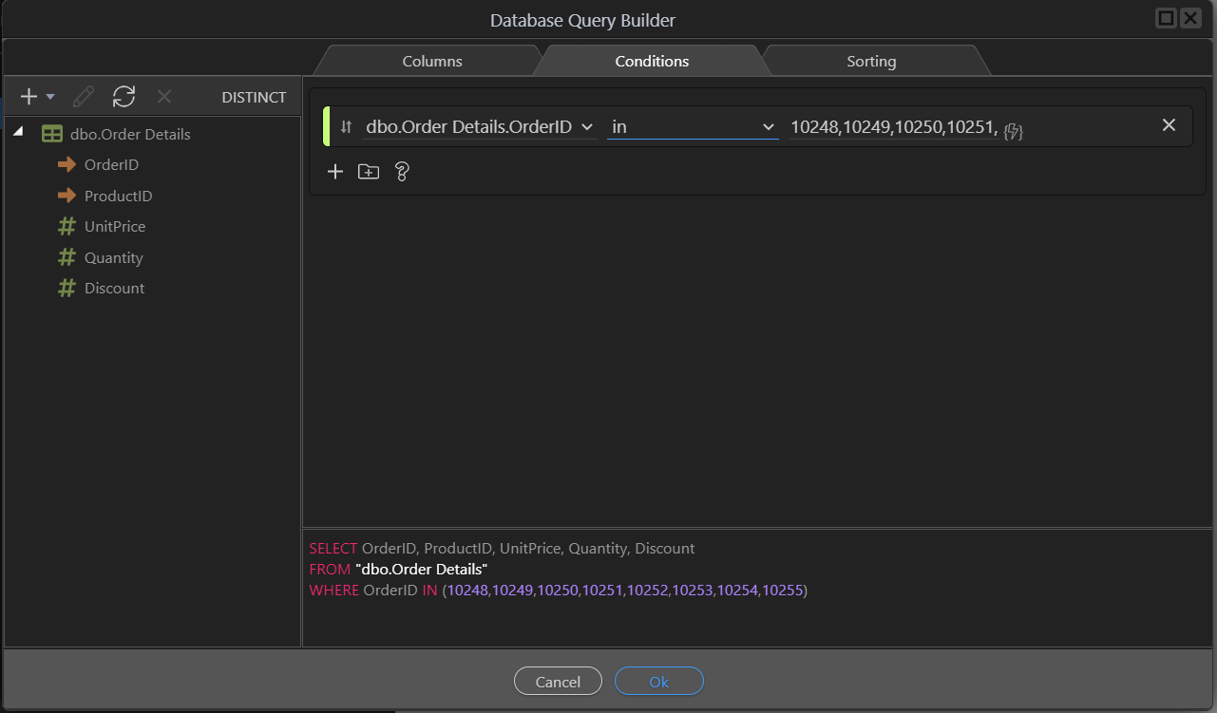Viewport: 1217px width, 713px height.
Task: Remove the OrderID condition row
Action: point(1169,125)
